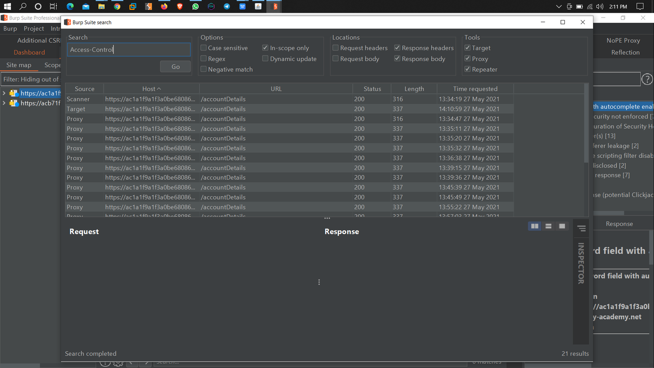Switch to Dashboard tab
Image resolution: width=654 pixels, height=368 pixels.
click(29, 52)
